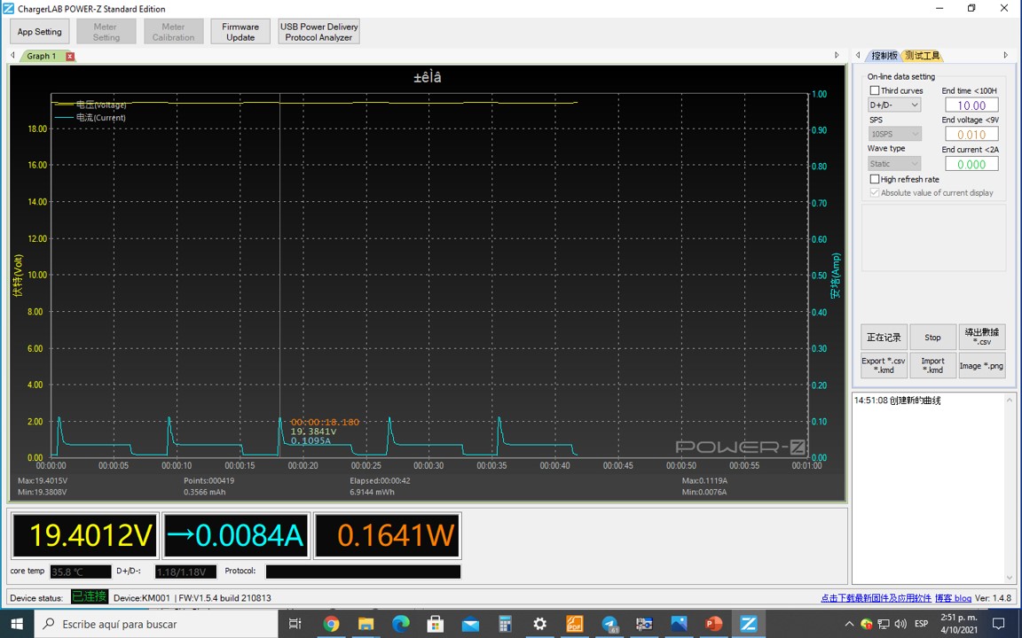This screenshot has height=638, width=1022.
Task: Click the 0.1641W power readout
Action: tap(388, 535)
